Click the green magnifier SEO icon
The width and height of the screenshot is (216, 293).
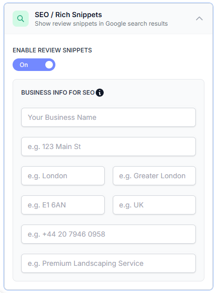21,19
